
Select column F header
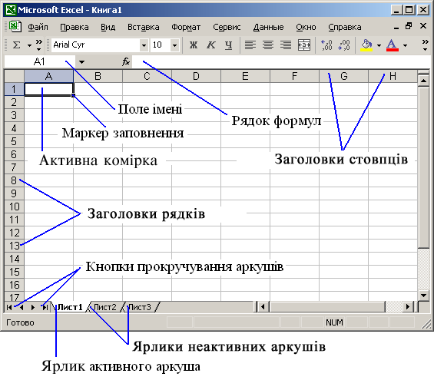pyautogui.click(x=294, y=76)
